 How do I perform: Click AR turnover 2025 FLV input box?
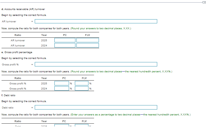point(88,40)
